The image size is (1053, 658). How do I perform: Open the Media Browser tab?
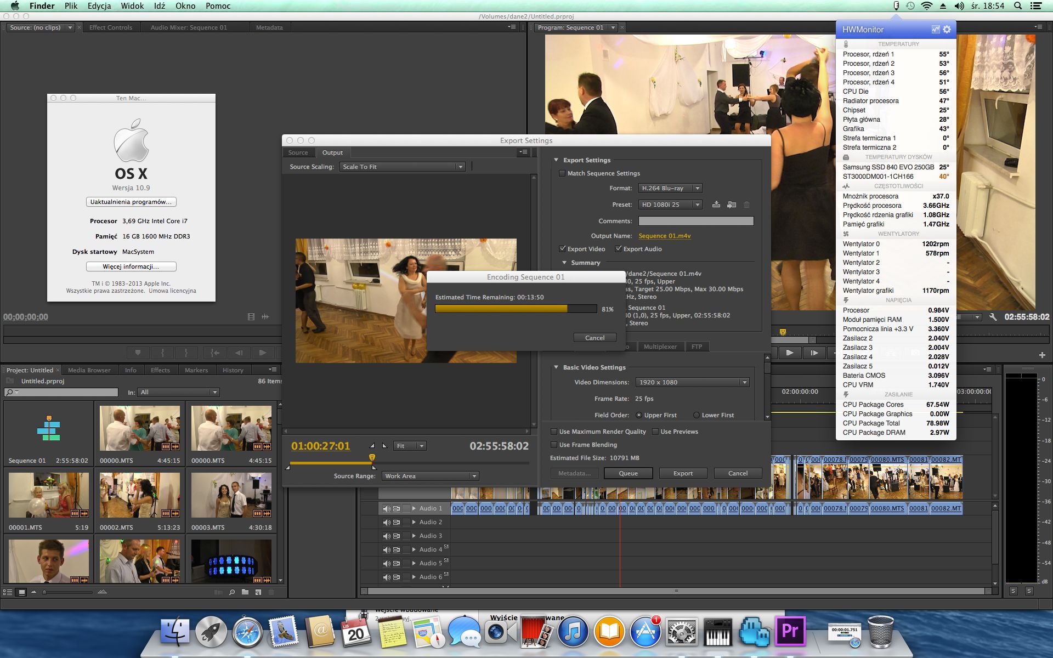[89, 370]
